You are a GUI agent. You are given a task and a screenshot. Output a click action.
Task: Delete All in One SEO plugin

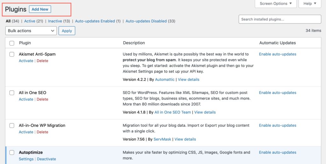click(42, 99)
